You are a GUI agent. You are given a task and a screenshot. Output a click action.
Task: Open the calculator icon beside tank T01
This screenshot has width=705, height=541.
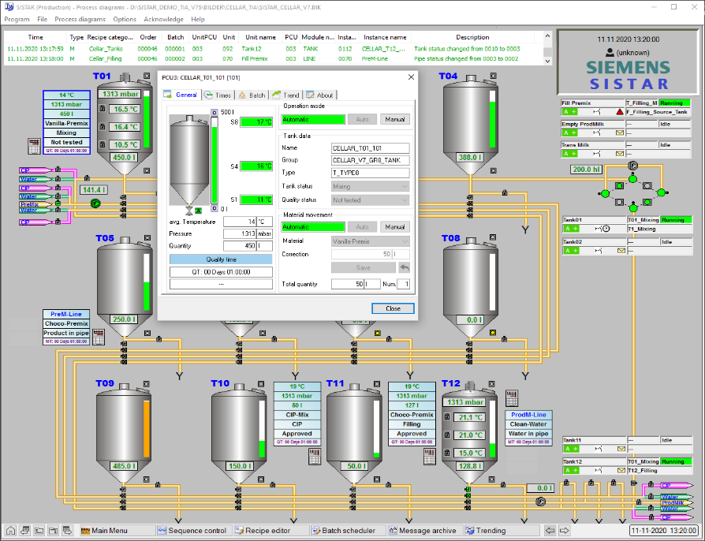(34, 146)
